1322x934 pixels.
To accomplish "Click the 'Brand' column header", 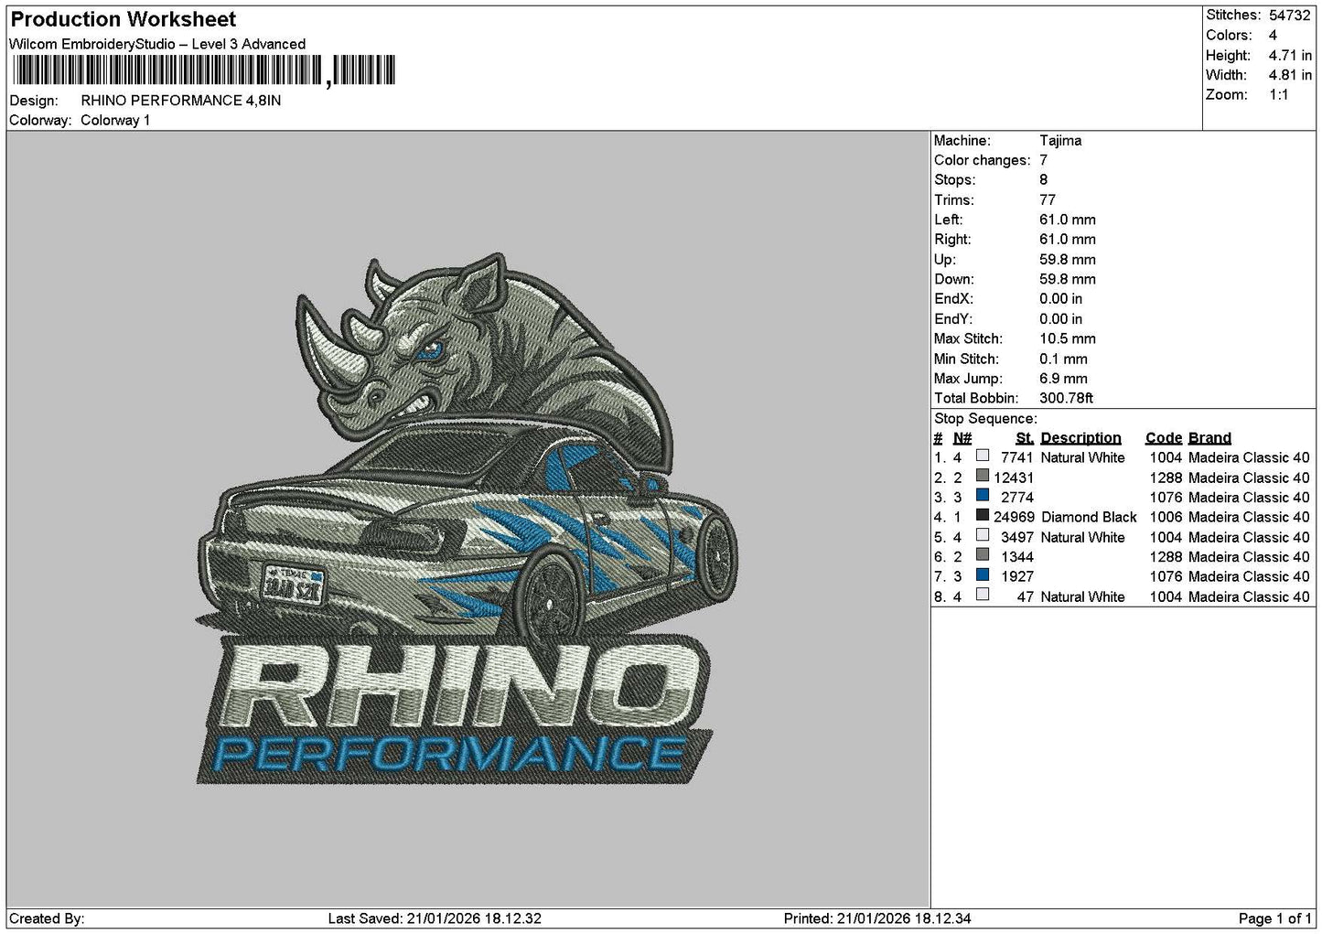I will point(1209,438).
